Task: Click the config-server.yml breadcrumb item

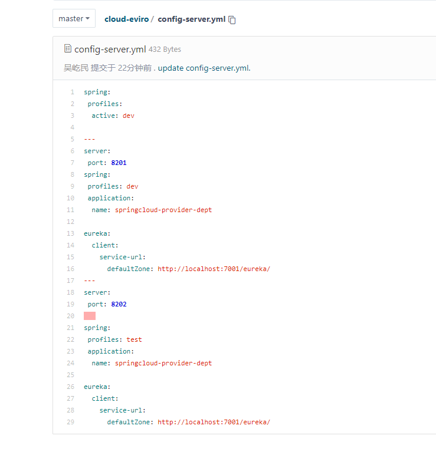Action: pos(191,19)
